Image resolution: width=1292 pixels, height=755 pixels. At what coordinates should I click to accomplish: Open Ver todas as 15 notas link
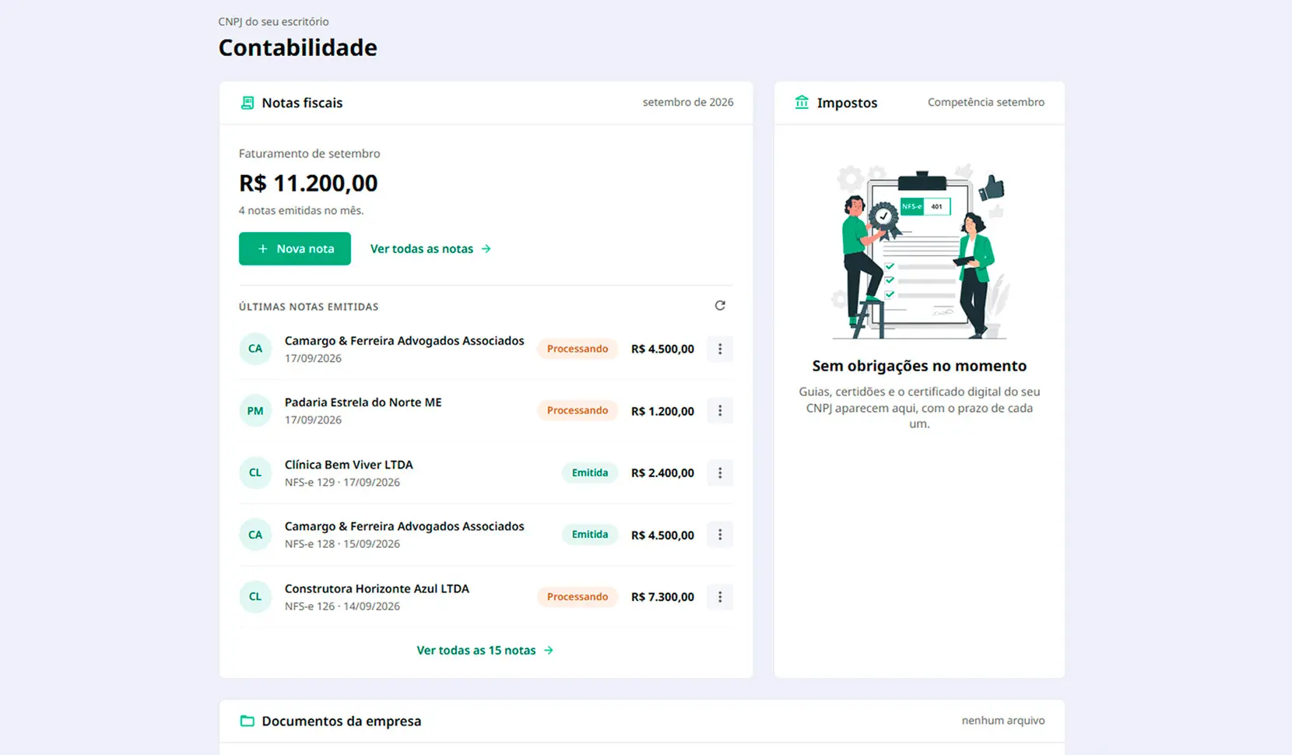click(485, 651)
